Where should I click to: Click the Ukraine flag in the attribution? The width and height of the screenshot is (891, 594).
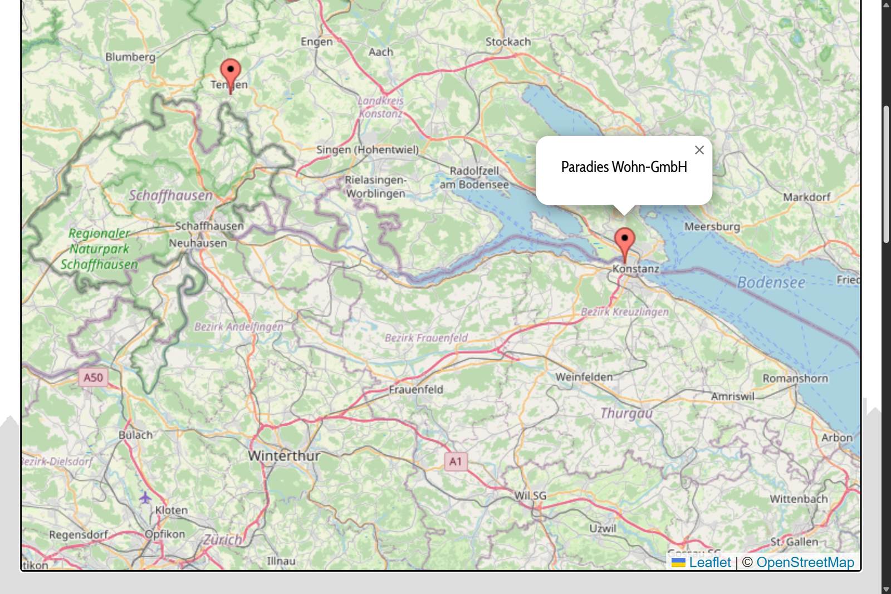point(678,563)
